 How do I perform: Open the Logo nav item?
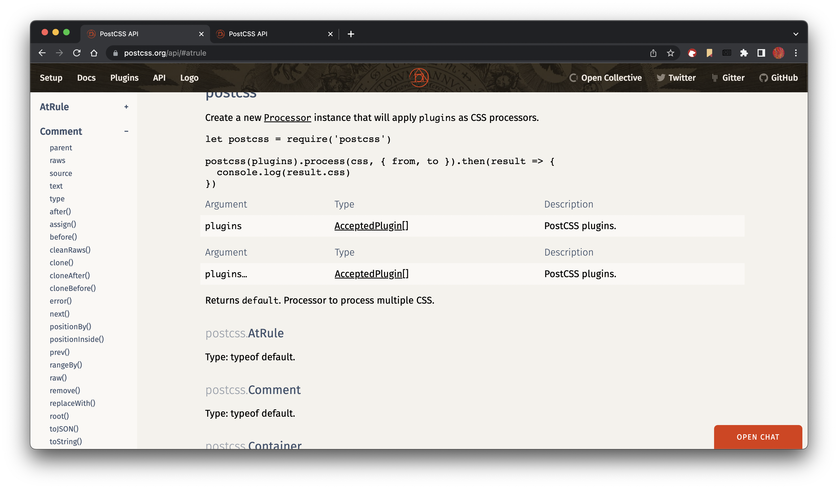[189, 78]
